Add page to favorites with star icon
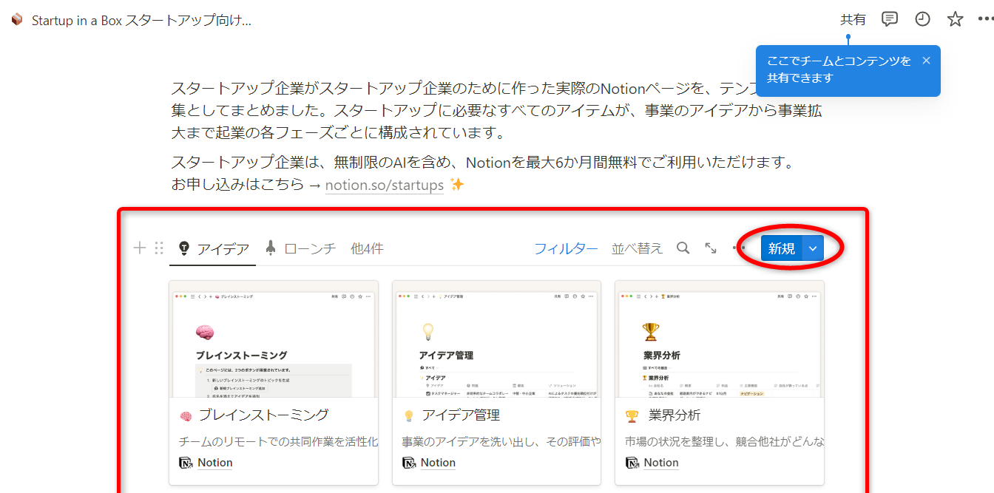Viewport: 994px width, 493px height. 955,19
